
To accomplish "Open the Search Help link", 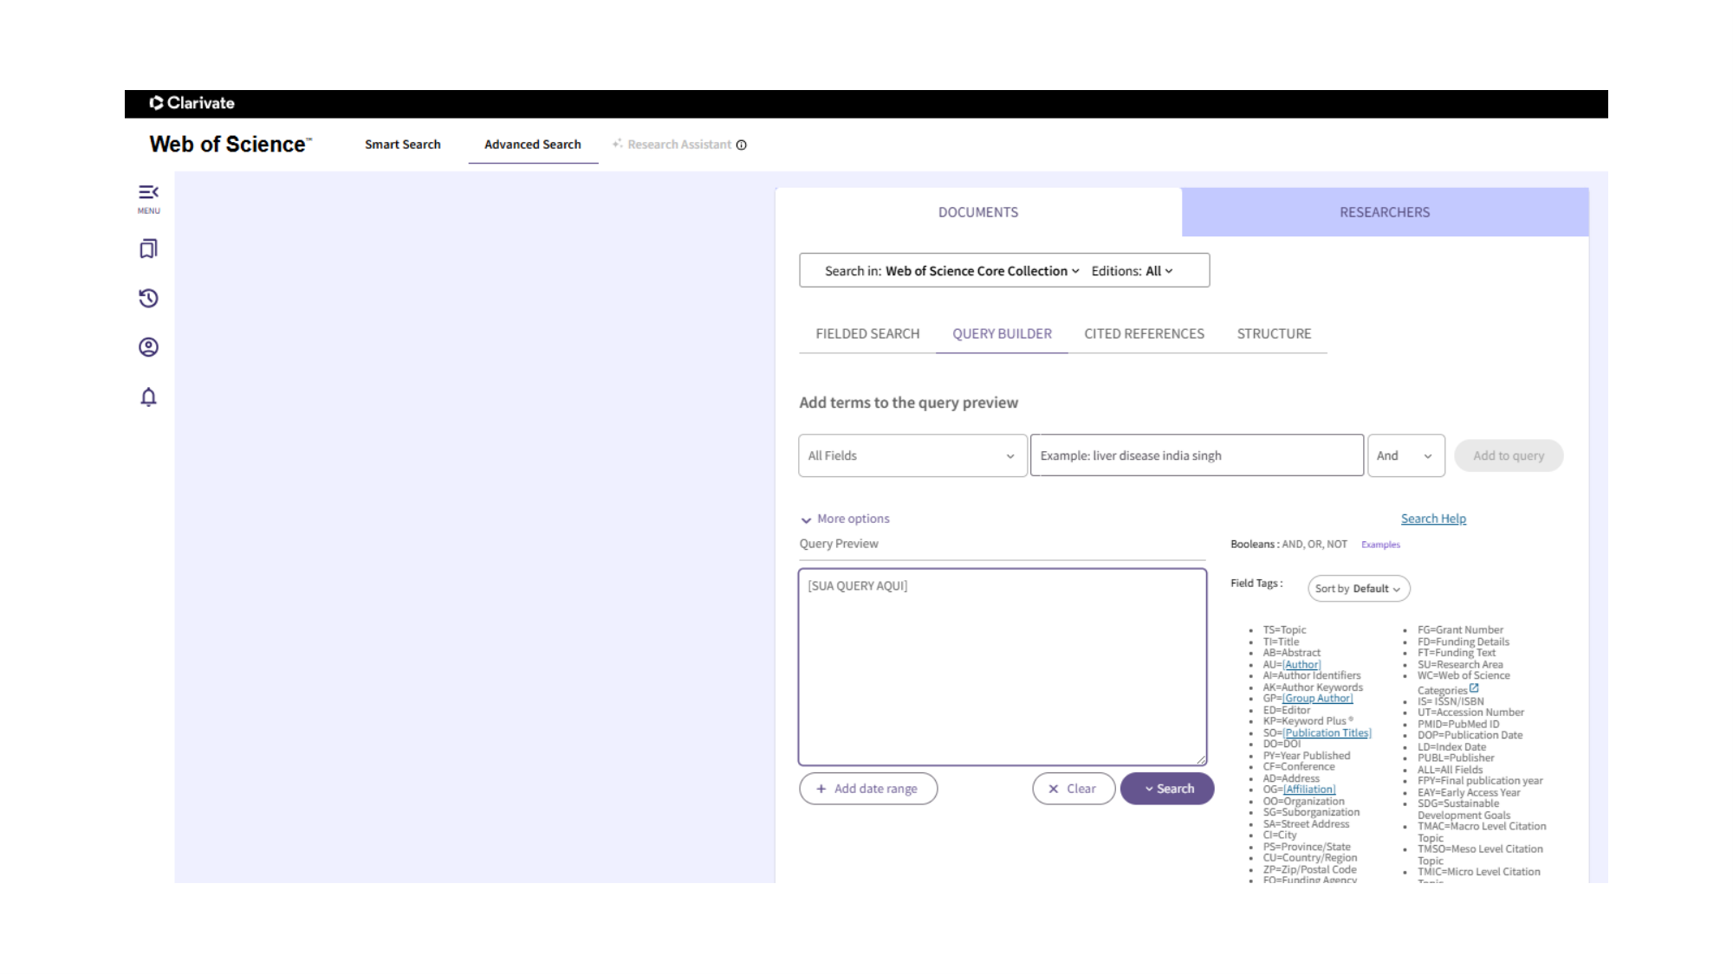I will [x=1433, y=519].
